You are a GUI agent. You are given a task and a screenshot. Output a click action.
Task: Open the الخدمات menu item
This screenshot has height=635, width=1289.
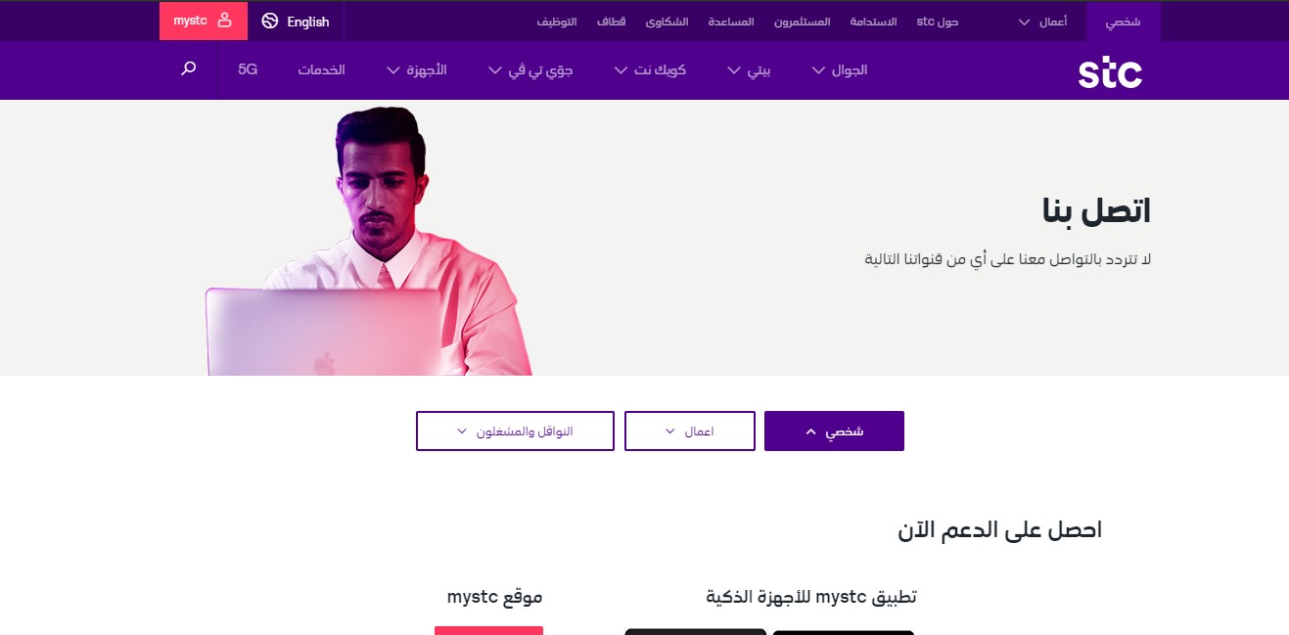tap(322, 70)
